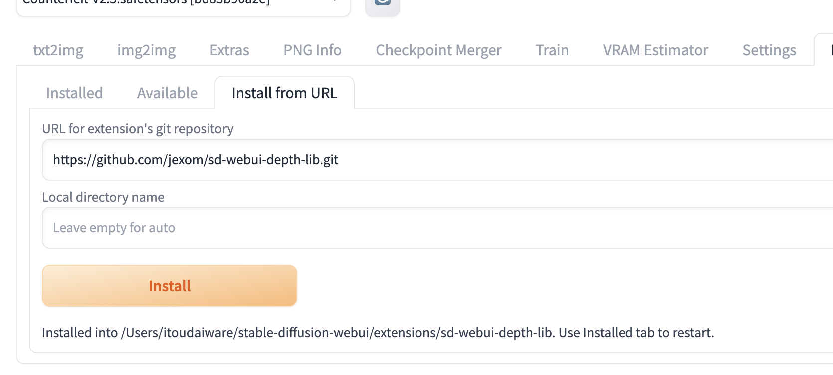The height and width of the screenshot is (375, 833).
Task: Open the Checkpoint Merger tab
Action: pyautogui.click(x=438, y=50)
